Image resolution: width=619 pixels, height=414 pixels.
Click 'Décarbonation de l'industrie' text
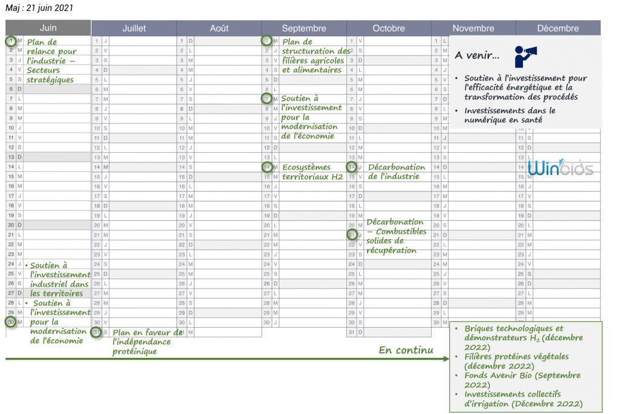coord(397,171)
